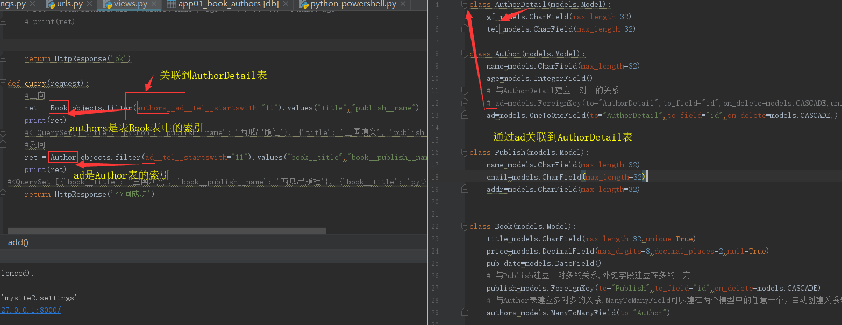Click the '# print(ret)' commented line
The image size is (842, 325).
tap(49, 21)
